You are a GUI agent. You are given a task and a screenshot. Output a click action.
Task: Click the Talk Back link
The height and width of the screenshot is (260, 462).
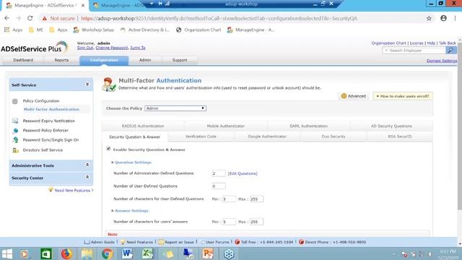(x=448, y=43)
